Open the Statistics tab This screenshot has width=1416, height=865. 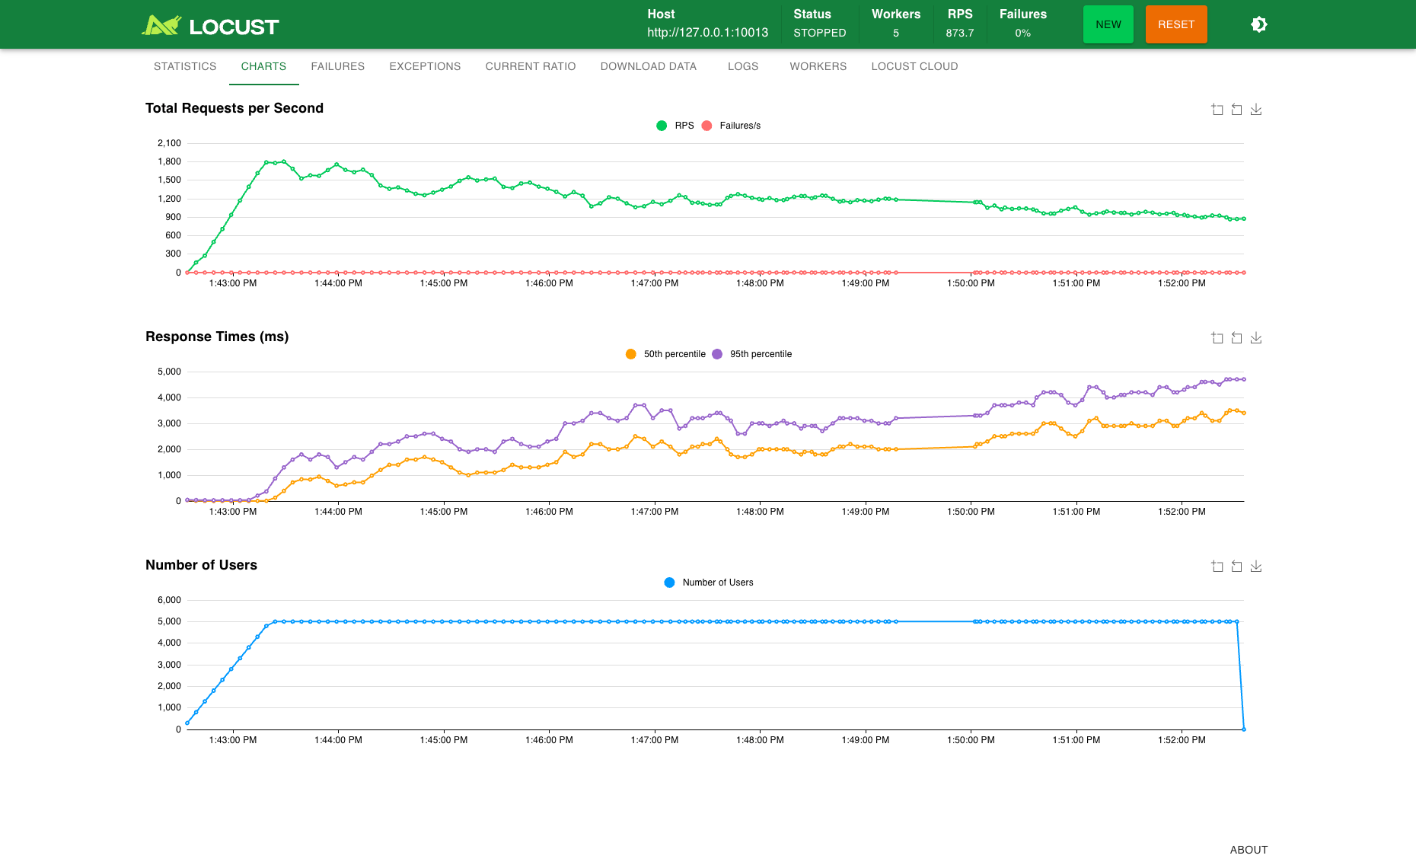185,66
